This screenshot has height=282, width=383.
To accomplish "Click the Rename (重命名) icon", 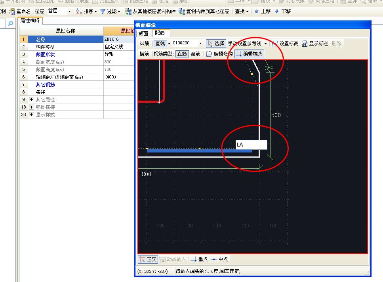I will 12,11.
